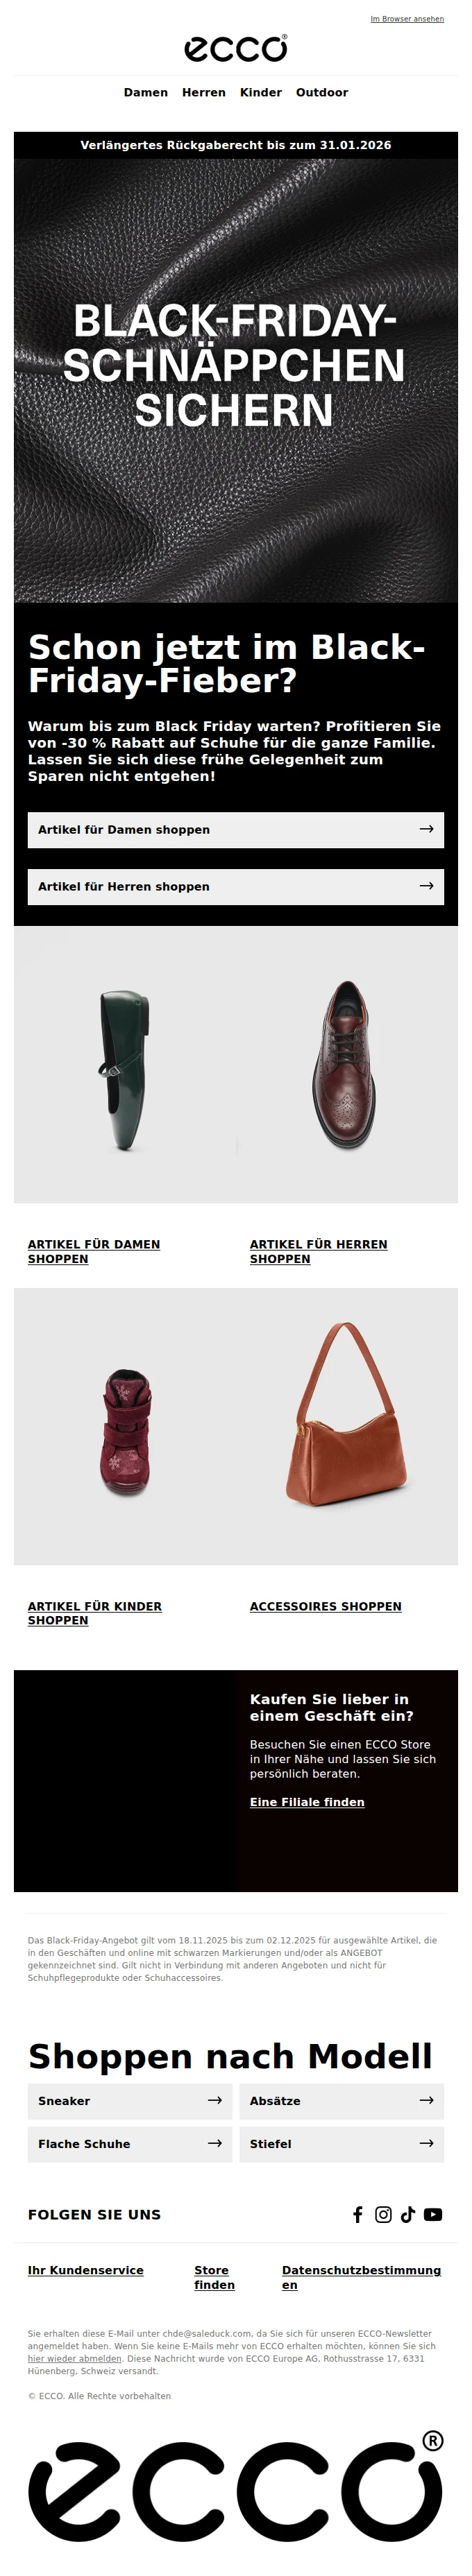Viewport: 472px width, 2576px height.
Task: Click the ECCO logo at the top
Action: pos(236,48)
